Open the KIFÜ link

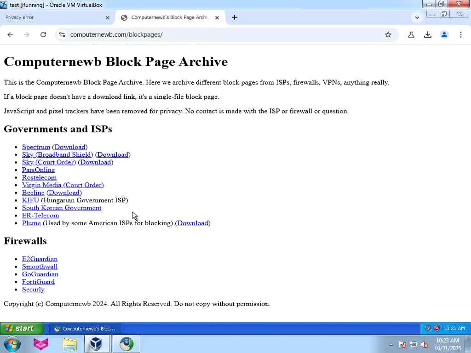[x=31, y=200]
